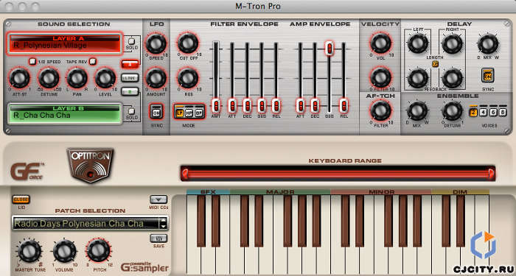Click the filter envelope AMT slider
Viewport: 516px width, 276px height.
[x=216, y=106]
